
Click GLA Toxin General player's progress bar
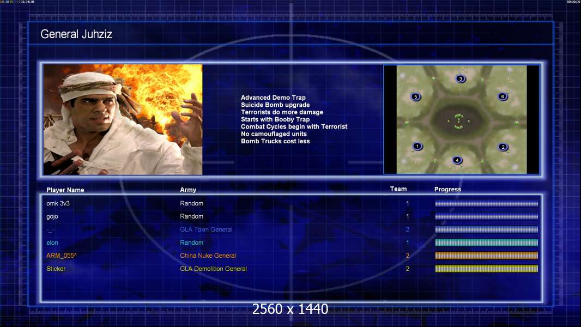[487, 229]
